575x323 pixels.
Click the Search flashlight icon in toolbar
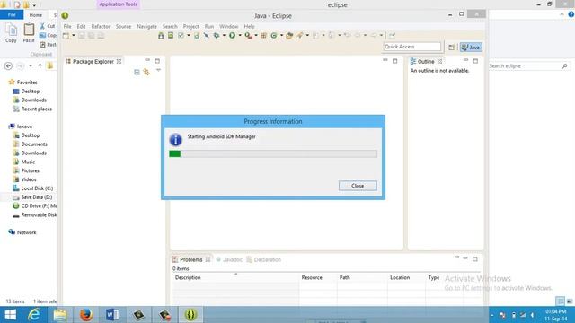tap(300, 36)
